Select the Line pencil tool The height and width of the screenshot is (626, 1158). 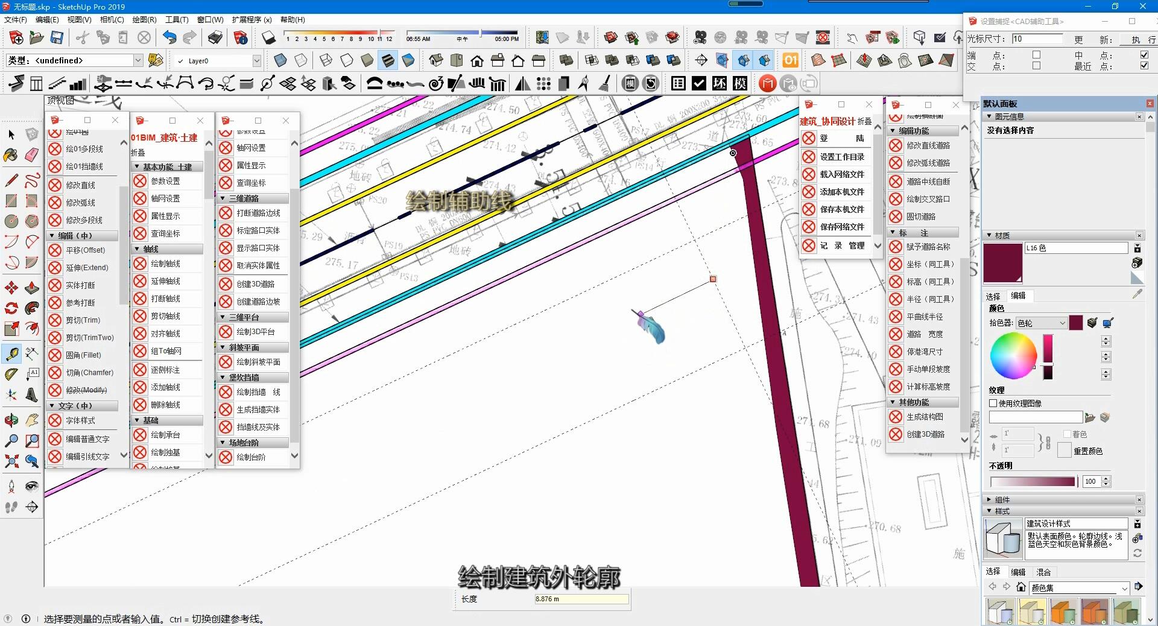[11, 180]
